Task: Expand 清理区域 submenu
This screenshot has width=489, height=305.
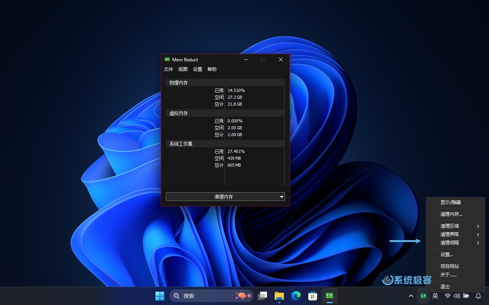Action: (x=456, y=226)
